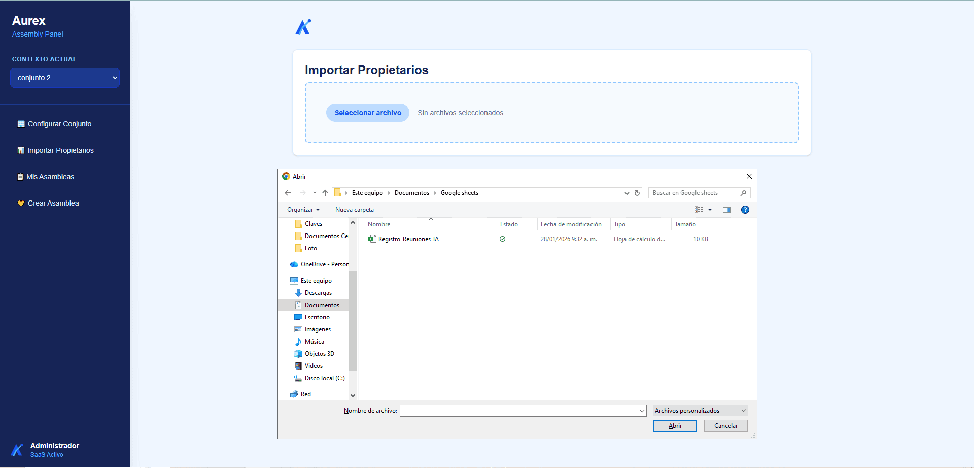Click the back arrow in Abrir dialog
974x468 pixels.
click(288, 193)
